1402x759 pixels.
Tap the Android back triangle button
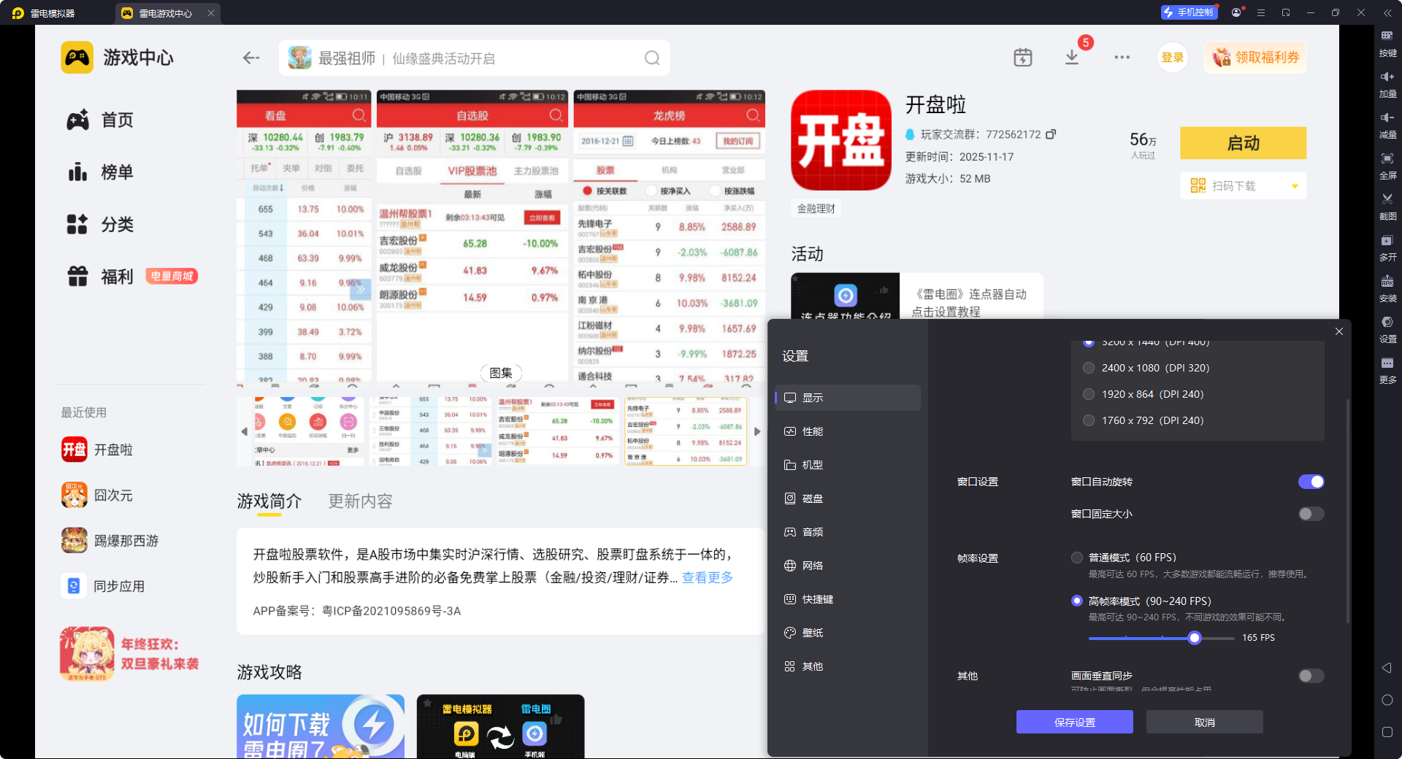pos(1387,668)
